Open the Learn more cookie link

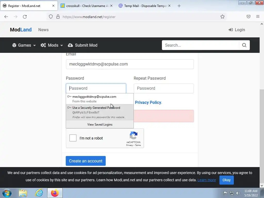pyautogui.click(x=207, y=180)
